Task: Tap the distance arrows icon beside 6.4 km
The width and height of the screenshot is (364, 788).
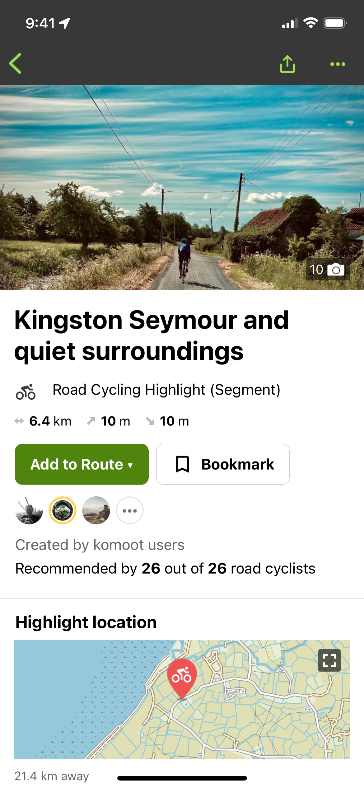Action: (19, 421)
